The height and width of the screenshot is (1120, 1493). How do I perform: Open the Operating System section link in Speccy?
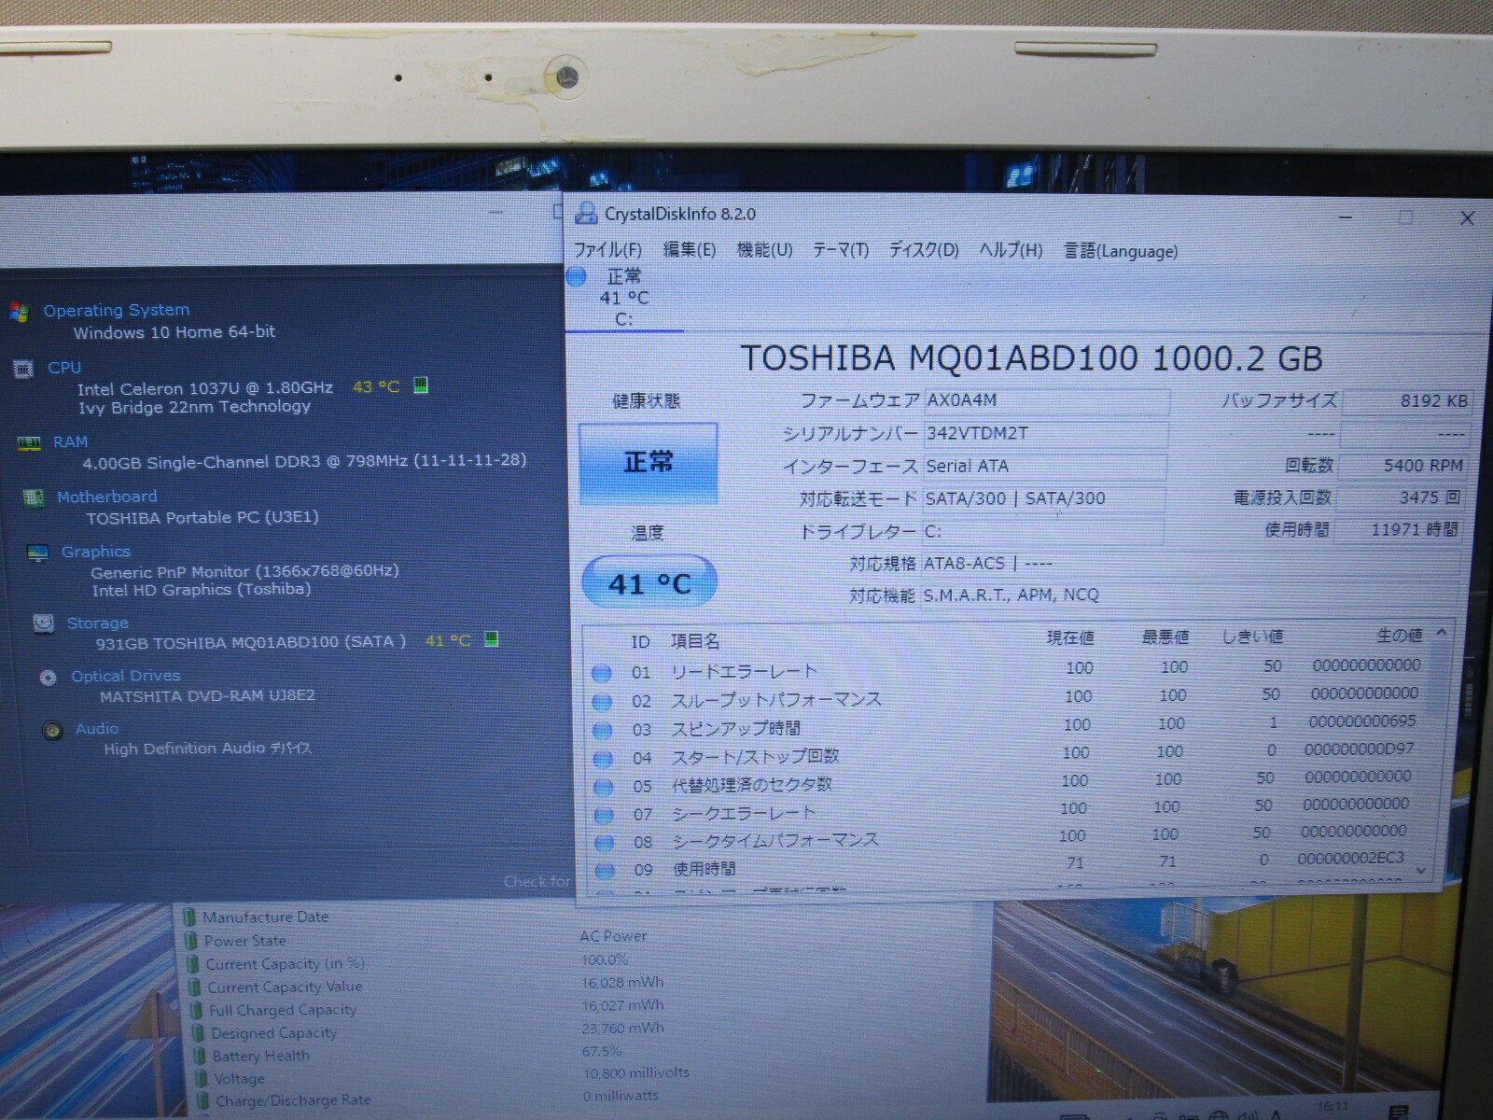click(x=117, y=310)
